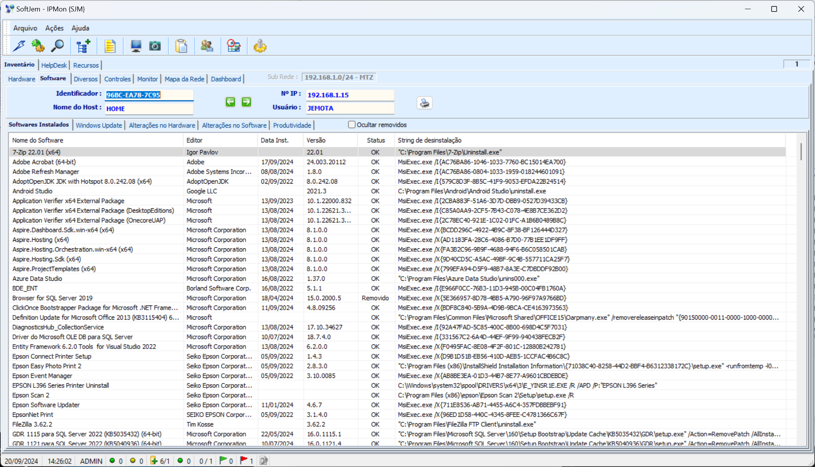Click the lightning bolt toolbar icon
The width and height of the screenshot is (815, 467).
19,46
